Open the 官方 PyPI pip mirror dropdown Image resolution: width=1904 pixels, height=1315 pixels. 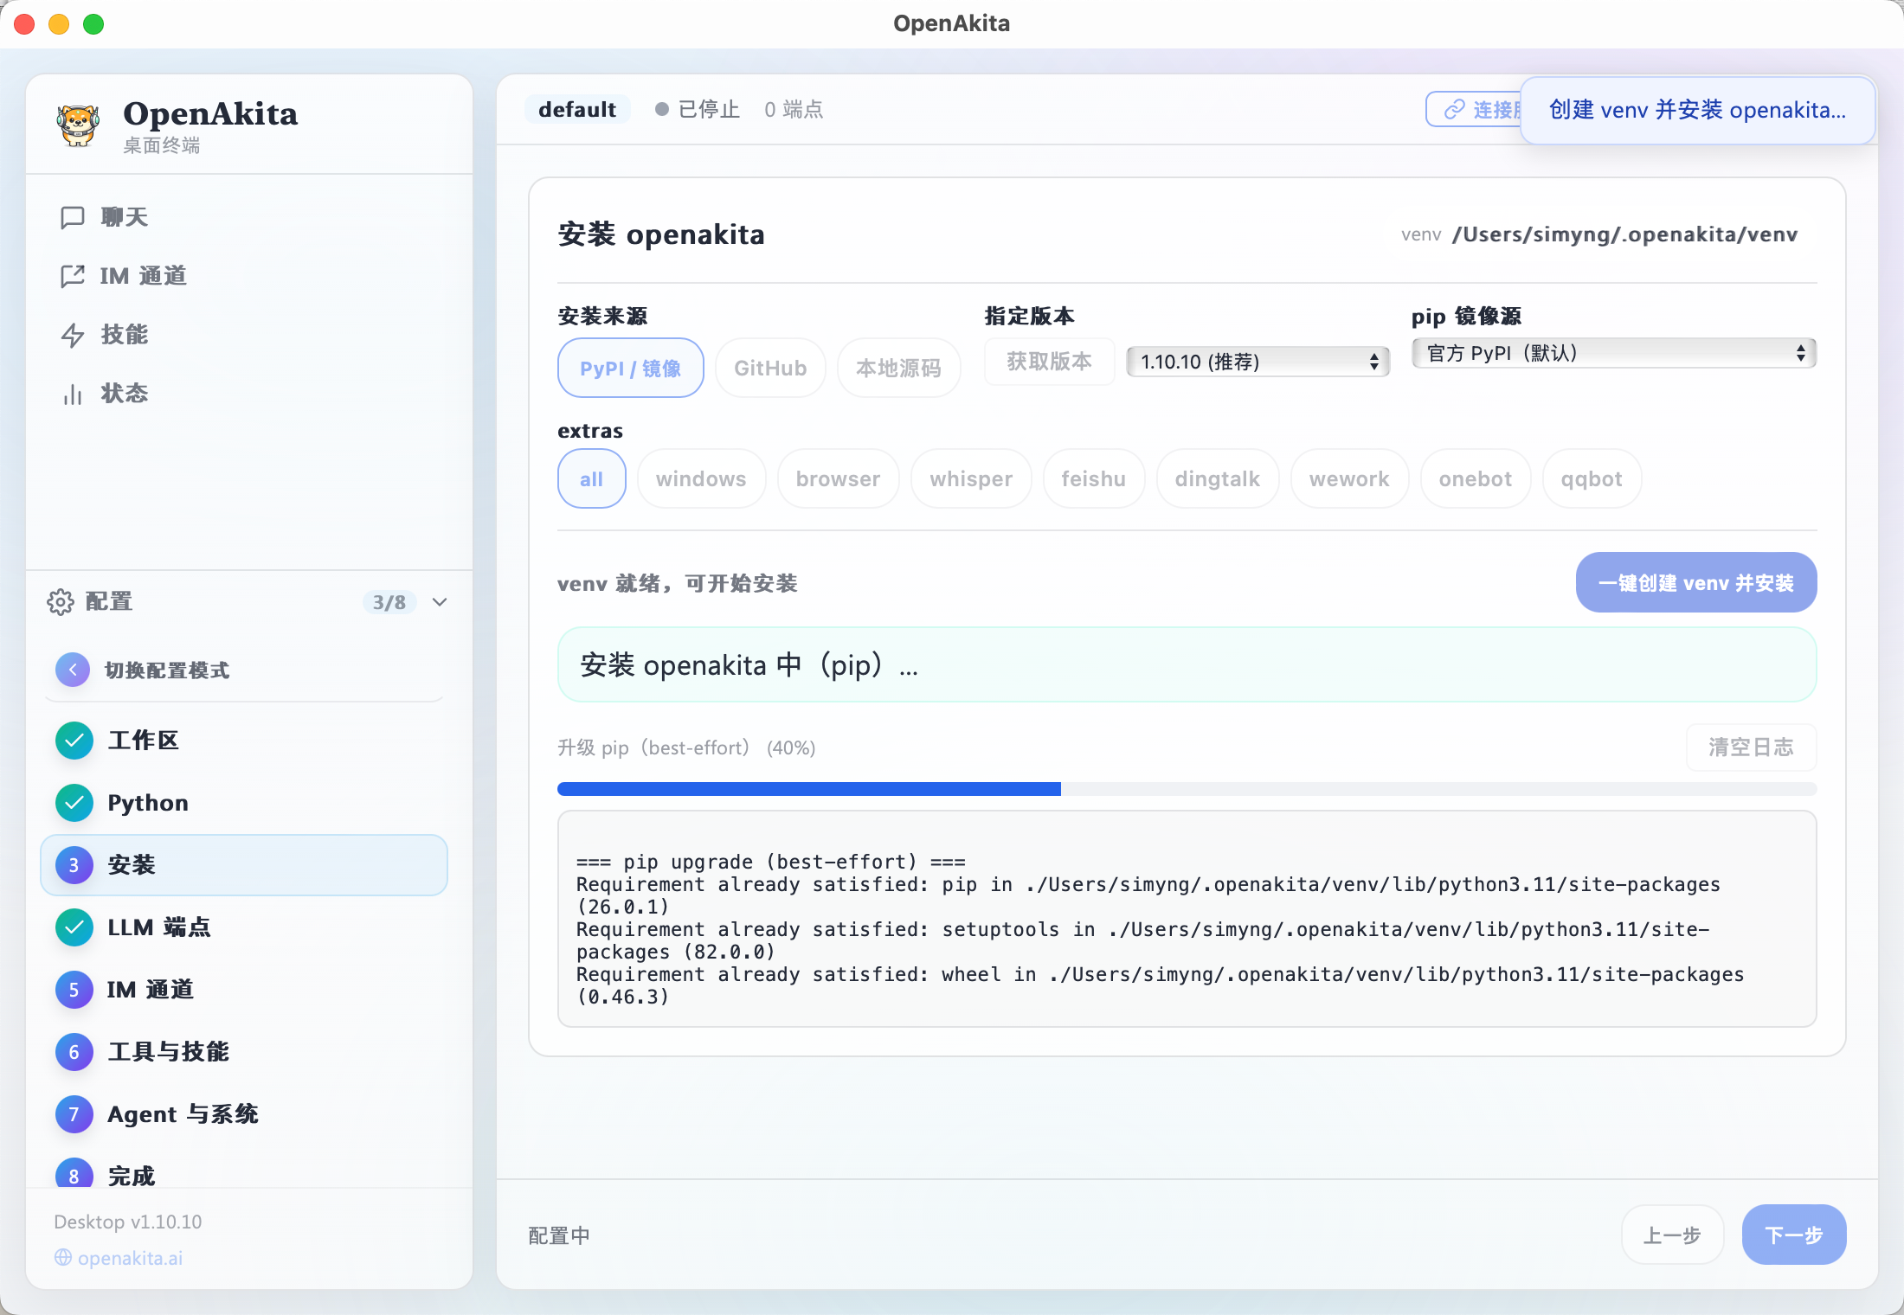coord(1613,353)
